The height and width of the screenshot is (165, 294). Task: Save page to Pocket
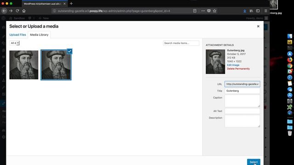click(x=209, y=11)
